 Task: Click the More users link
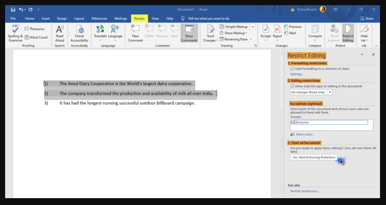click(x=305, y=134)
